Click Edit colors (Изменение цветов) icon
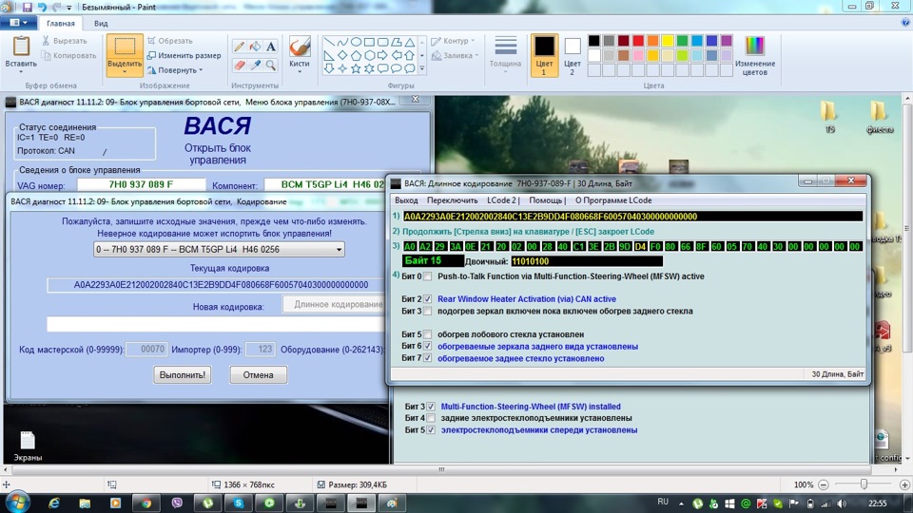Screen dimensions: 913x513 tap(754, 46)
